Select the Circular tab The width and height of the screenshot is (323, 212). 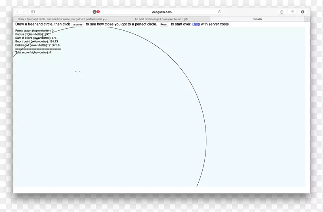[257, 19]
